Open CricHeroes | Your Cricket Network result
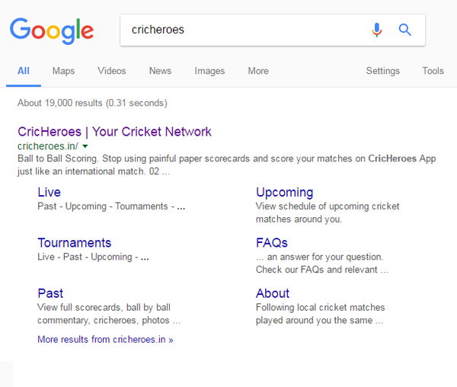457x387 pixels. pos(114,132)
